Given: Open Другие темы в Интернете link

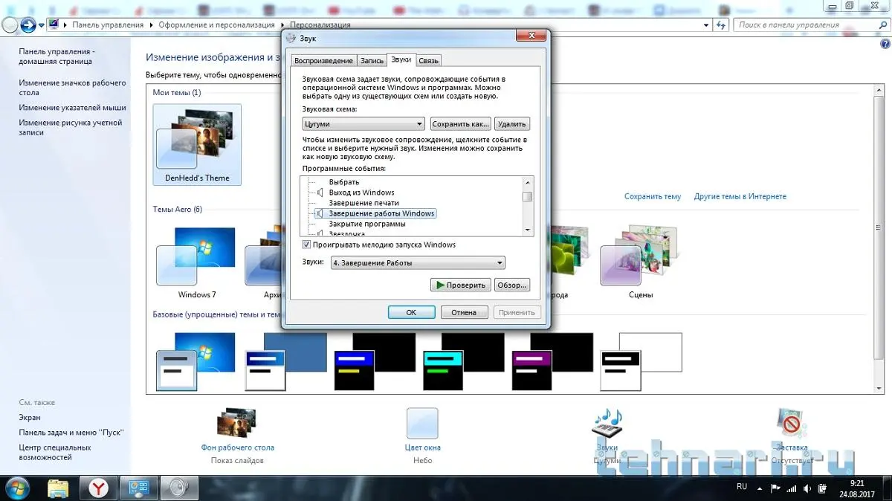Looking at the screenshot, I should tap(740, 197).
